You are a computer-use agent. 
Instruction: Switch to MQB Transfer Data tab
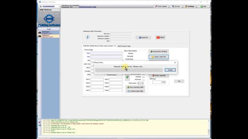click(x=124, y=46)
